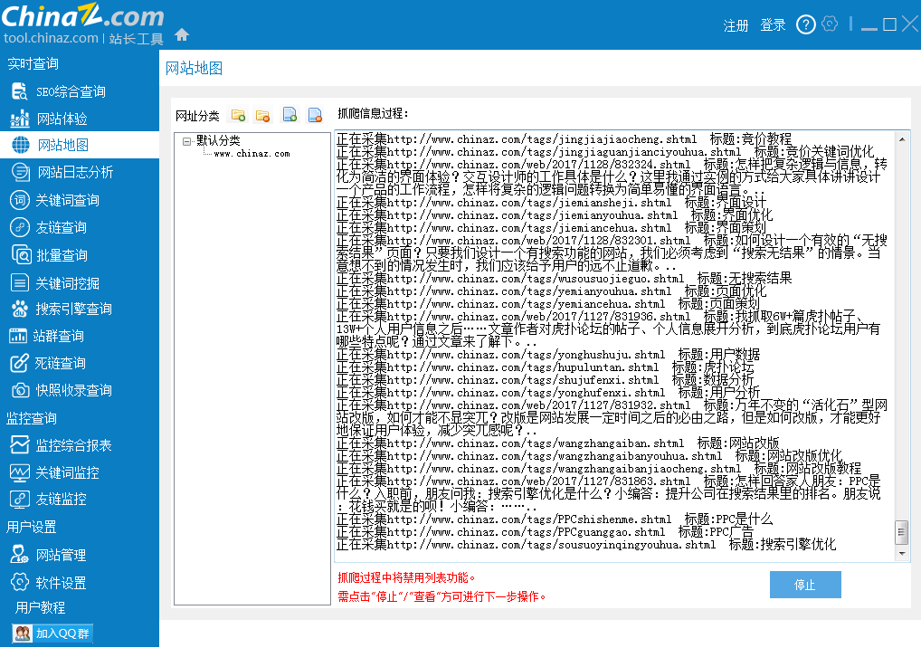This screenshot has width=921, height=648.
Task: Open settings via the title bar gear icon
Action: [x=830, y=24]
